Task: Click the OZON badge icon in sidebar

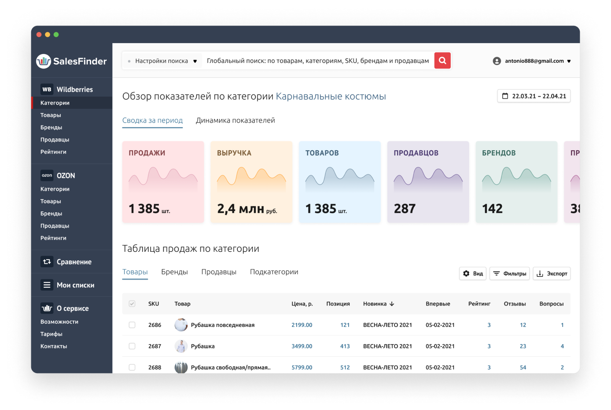Action: pyautogui.click(x=47, y=175)
